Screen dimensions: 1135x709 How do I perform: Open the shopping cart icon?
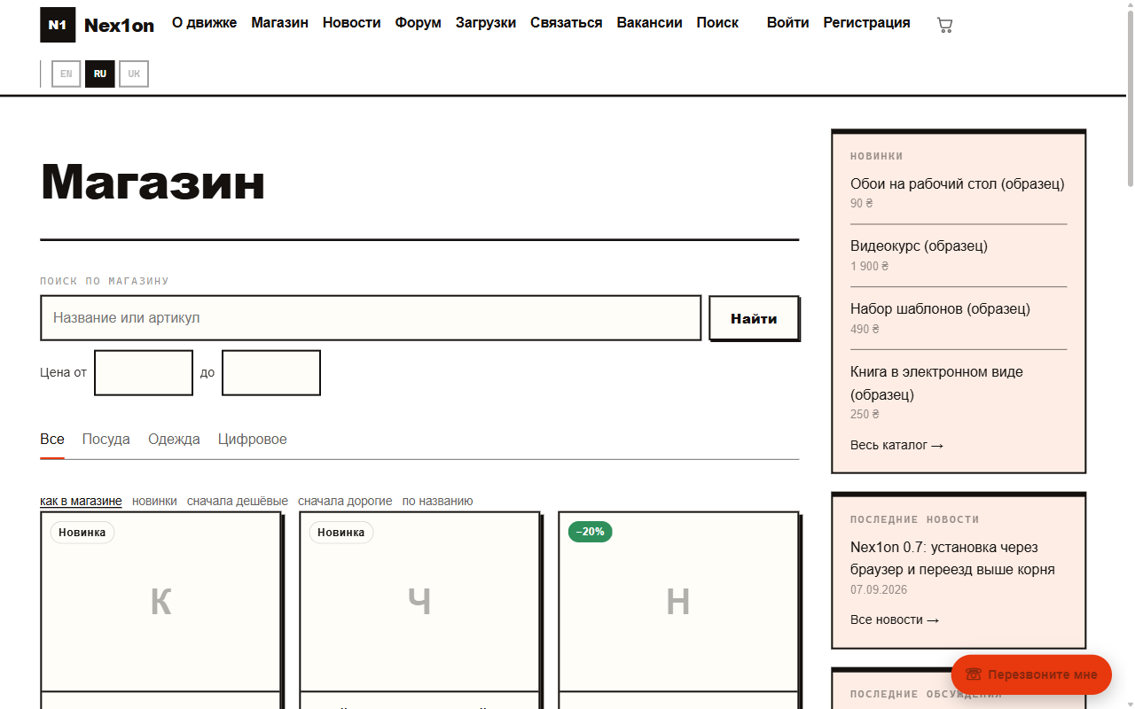click(x=944, y=25)
